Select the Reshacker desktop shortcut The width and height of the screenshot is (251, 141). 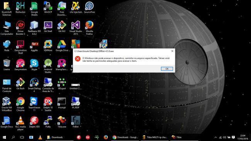[20, 7]
